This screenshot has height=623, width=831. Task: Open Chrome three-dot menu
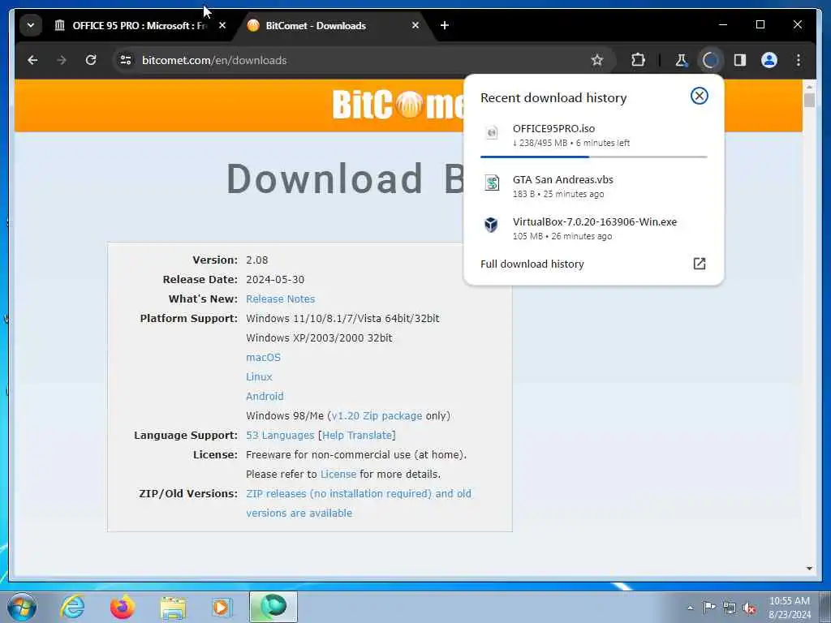799,60
